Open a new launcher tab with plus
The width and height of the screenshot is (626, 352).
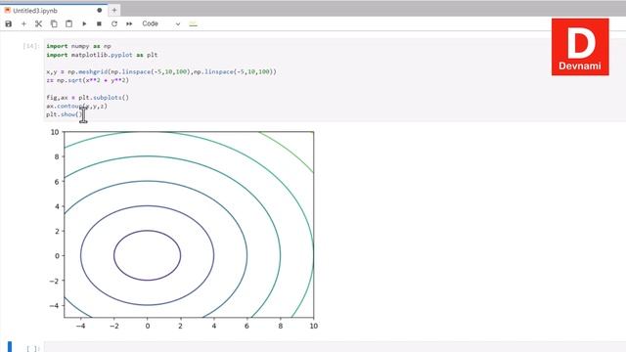114,11
